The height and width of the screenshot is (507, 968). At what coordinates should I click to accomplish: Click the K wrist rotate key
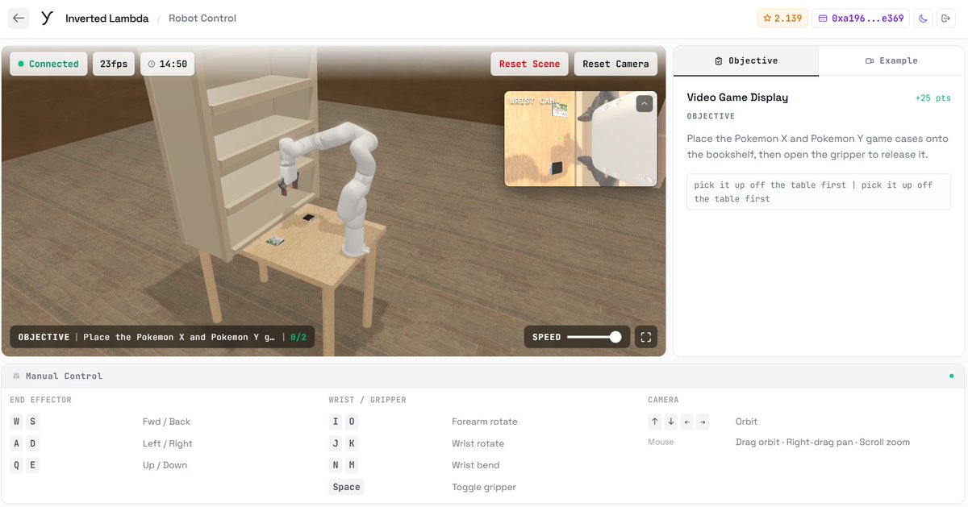point(352,443)
